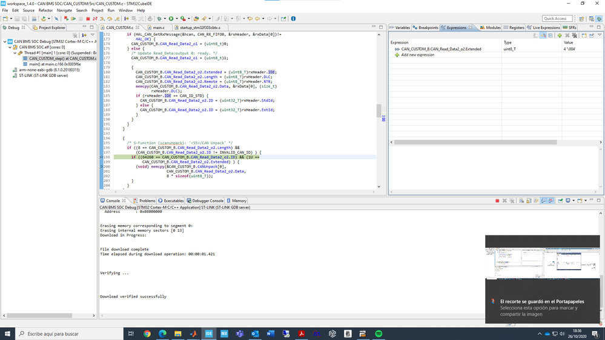Open the Project menu
The image size is (605, 340).
98,10
